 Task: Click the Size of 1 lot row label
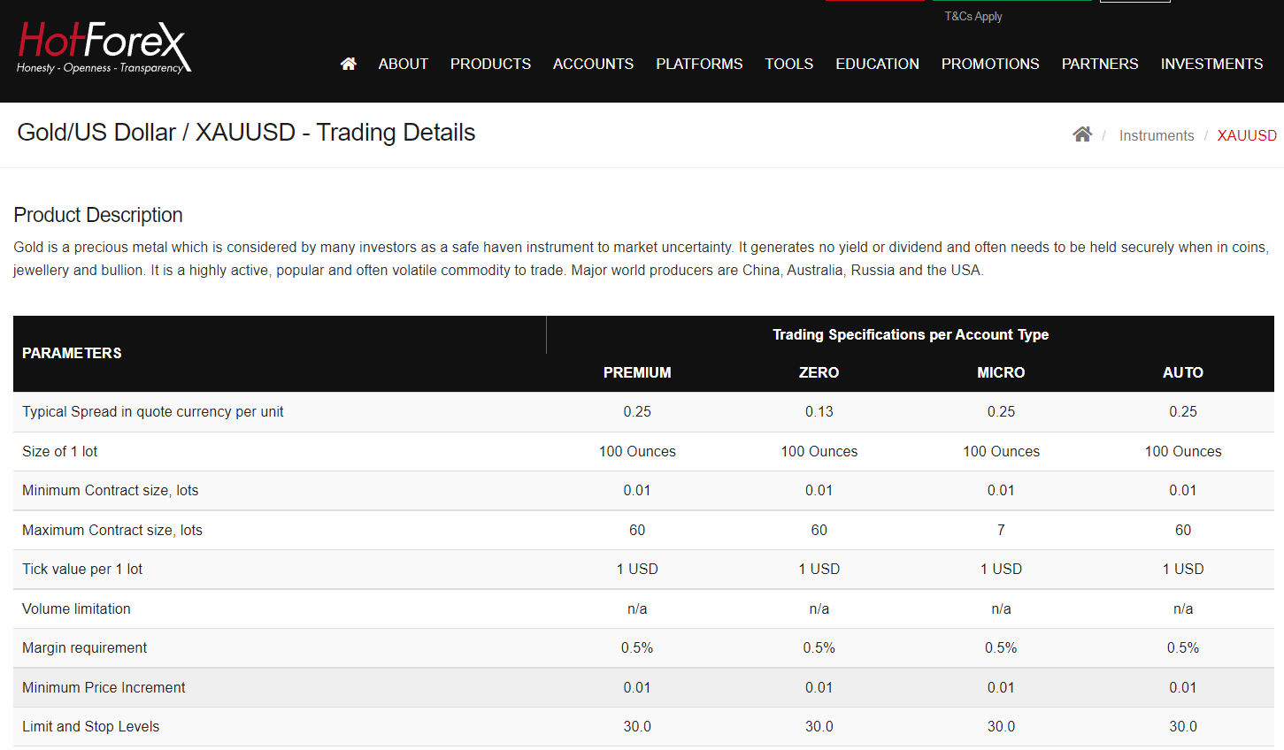(60, 451)
